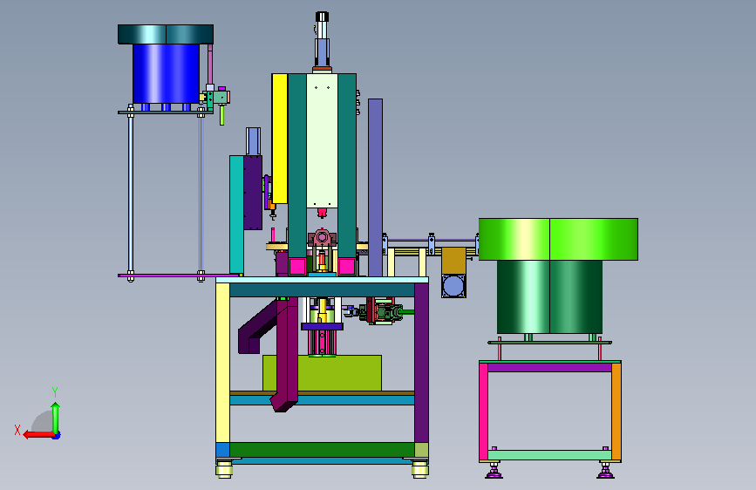Select the cyan-blue crossbar below the olive box
Image resolution: width=756 pixels, height=490 pixels.
click(x=322, y=400)
